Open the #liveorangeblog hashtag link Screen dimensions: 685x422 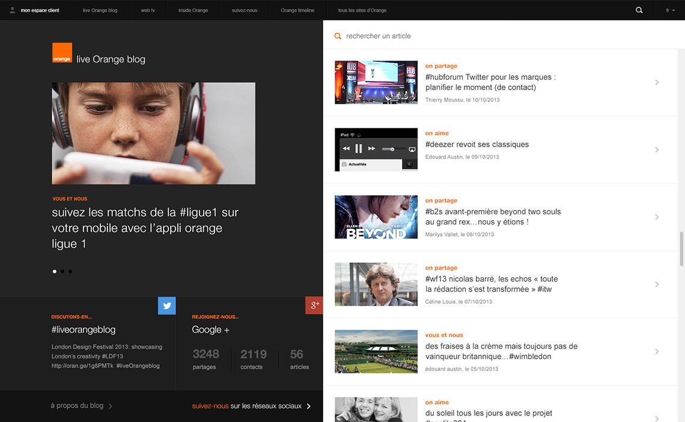(84, 330)
